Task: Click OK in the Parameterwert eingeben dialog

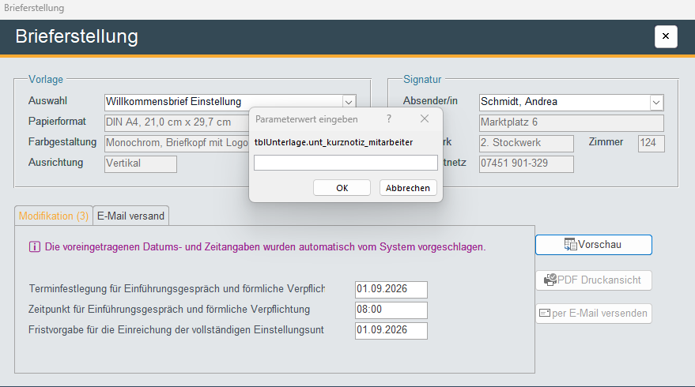Action: click(342, 188)
